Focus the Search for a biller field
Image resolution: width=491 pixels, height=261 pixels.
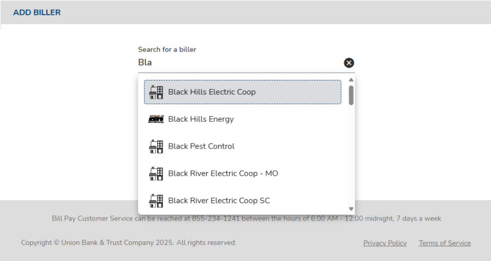coord(239,63)
